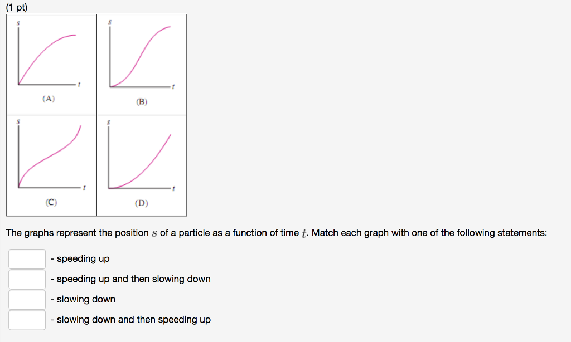
Task: Click the answer box for speeding up
Action: pos(27,258)
